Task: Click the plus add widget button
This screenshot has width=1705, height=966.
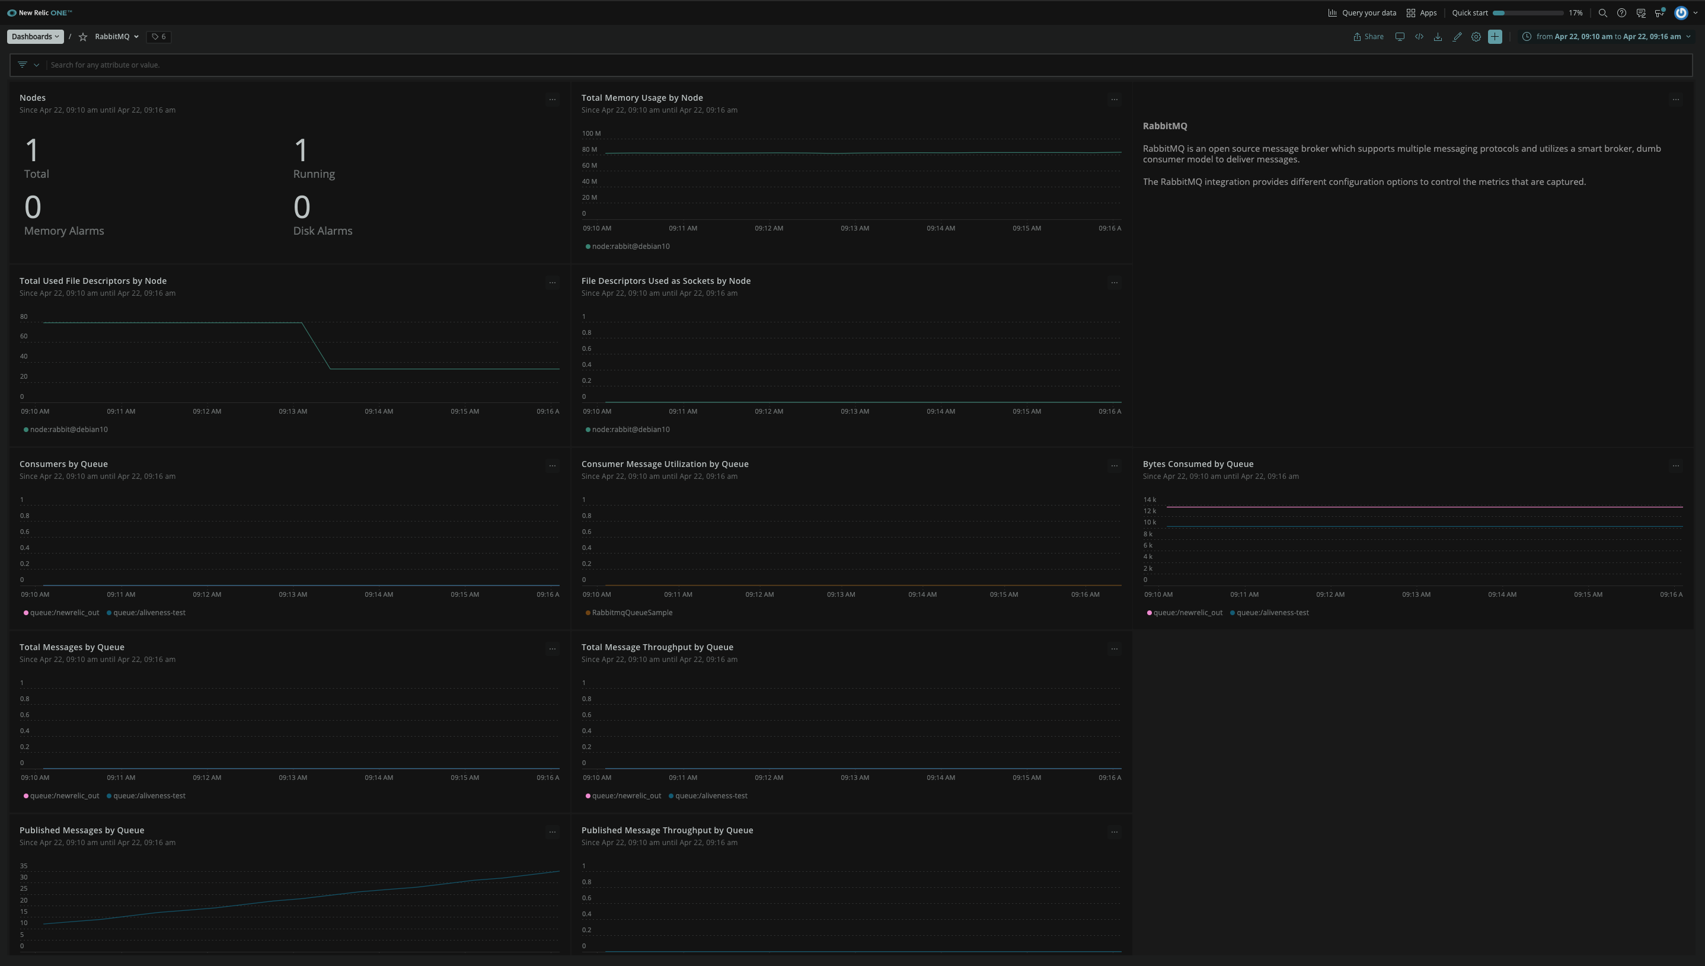Action: click(x=1495, y=37)
